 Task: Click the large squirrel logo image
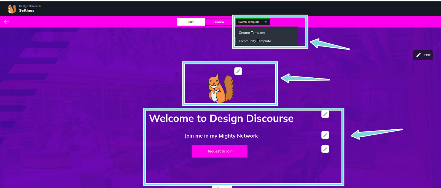pyautogui.click(x=221, y=88)
